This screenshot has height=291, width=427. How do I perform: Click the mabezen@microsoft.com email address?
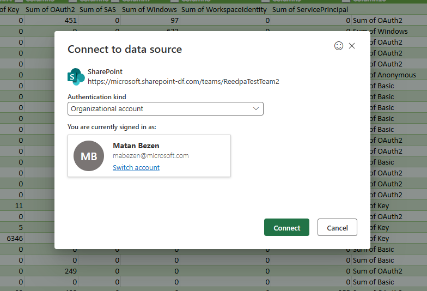point(150,156)
